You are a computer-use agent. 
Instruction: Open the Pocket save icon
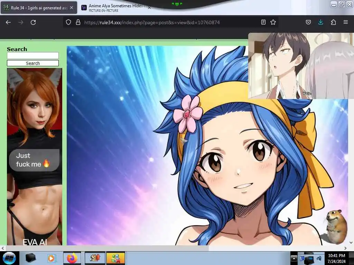coord(308,22)
